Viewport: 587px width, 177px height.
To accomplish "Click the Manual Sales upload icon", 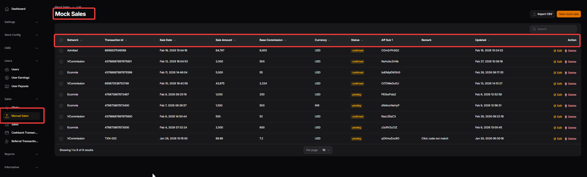I will [x=7, y=116].
